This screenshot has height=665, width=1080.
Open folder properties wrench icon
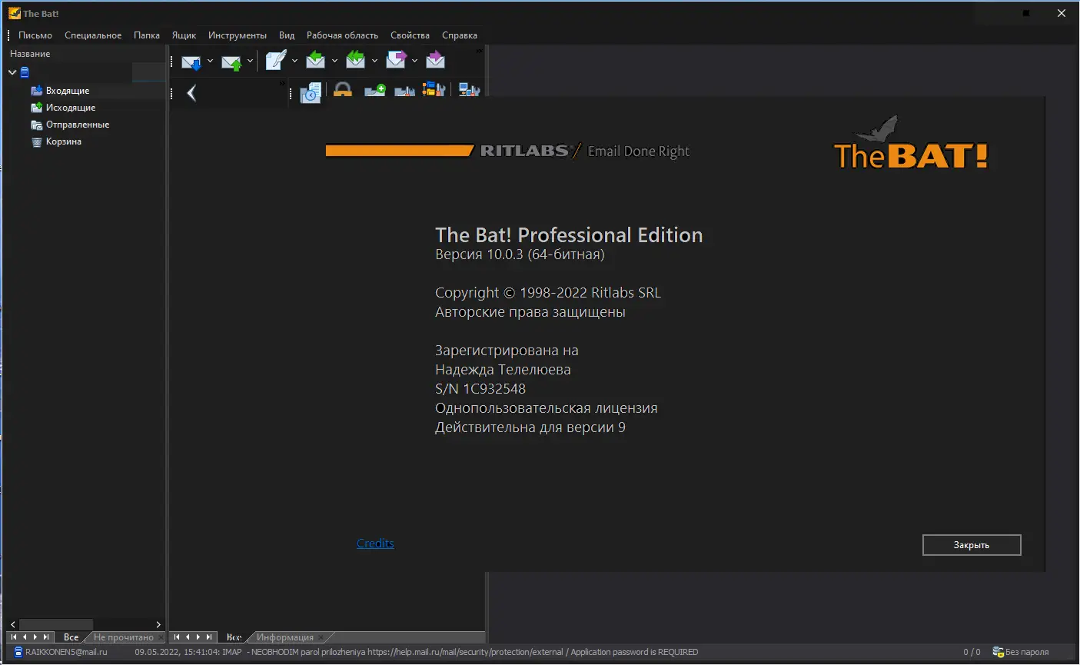click(x=405, y=91)
